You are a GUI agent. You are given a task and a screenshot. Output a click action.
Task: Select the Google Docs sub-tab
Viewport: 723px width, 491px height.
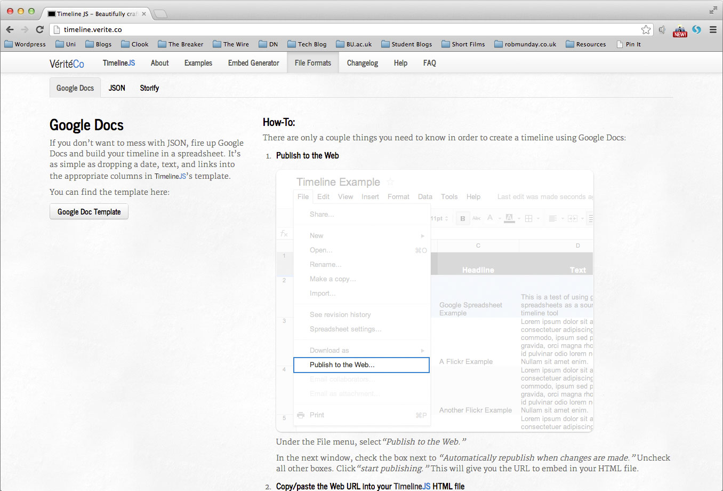[75, 88]
